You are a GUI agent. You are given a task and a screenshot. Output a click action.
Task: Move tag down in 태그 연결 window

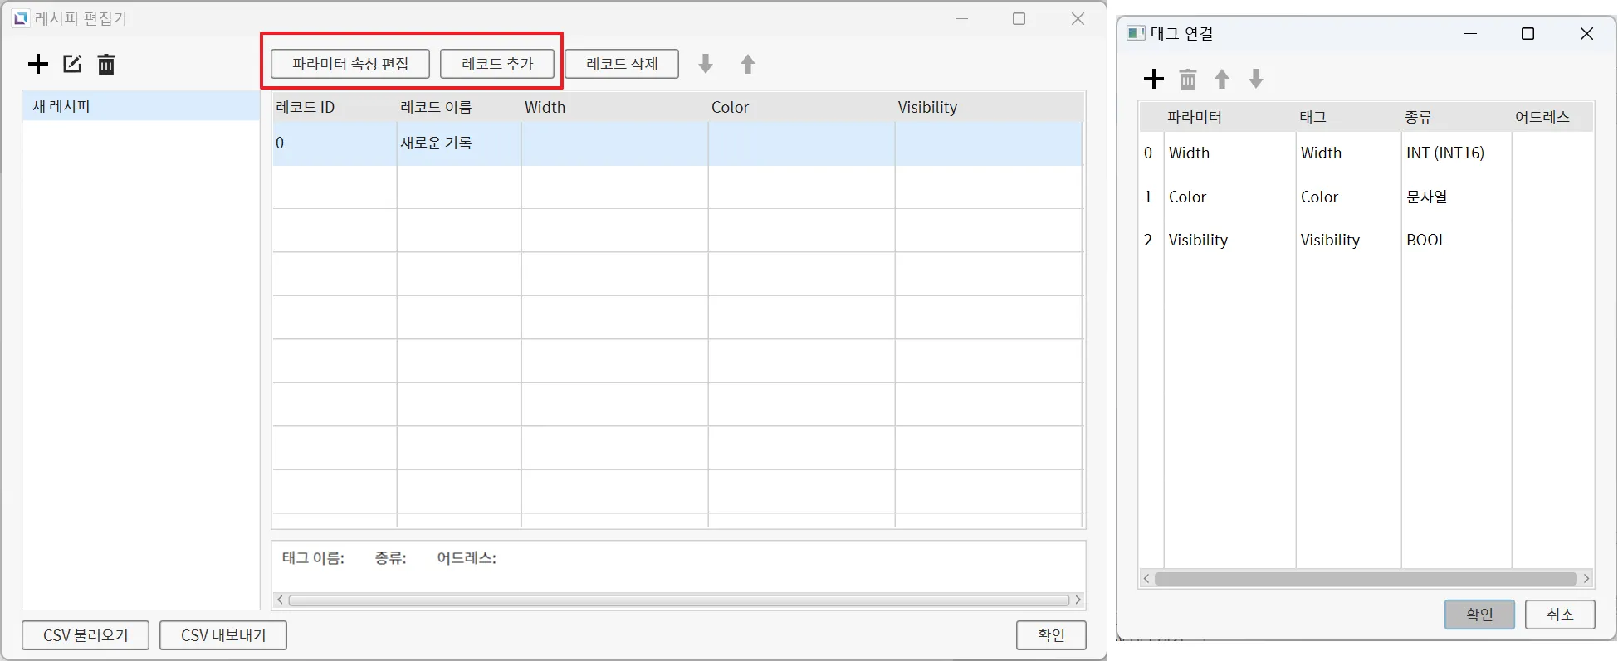tap(1256, 79)
